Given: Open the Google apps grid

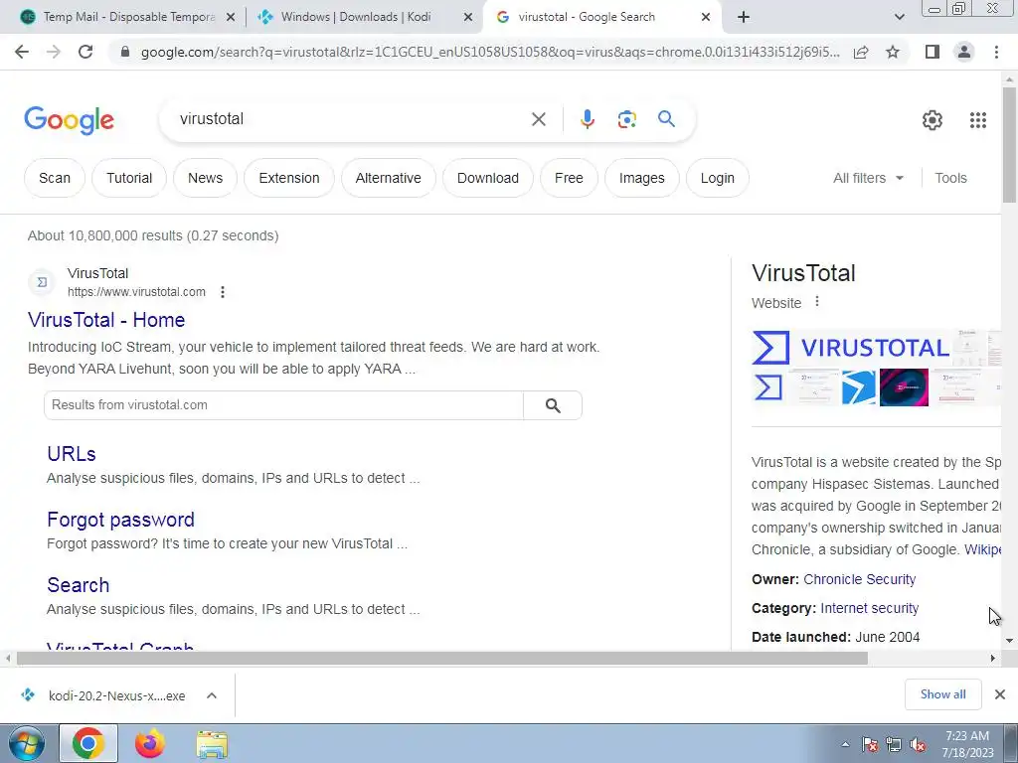Looking at the screenshot, I should coord(978,120).
